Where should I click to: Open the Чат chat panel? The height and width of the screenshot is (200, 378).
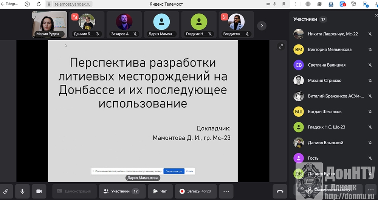(x=160, y=191)
